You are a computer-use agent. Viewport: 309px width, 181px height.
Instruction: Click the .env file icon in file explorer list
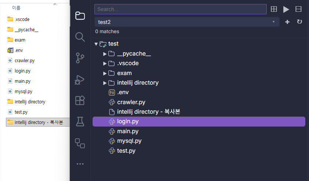click(10, 50)
